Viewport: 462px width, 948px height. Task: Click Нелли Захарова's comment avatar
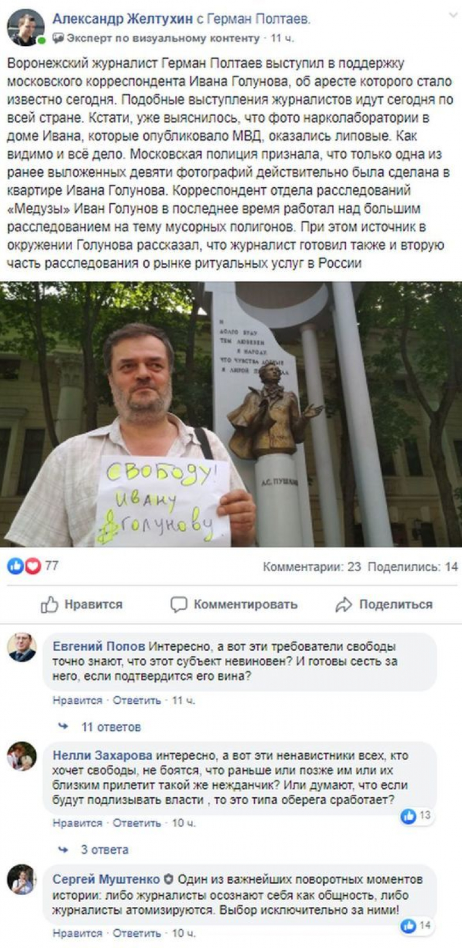pyautogui.click(x=22, y=756)
